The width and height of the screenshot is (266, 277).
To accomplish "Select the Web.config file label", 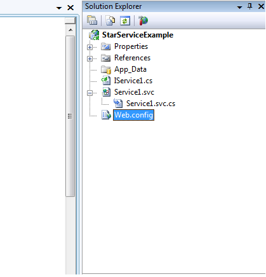I will [134, 115].
